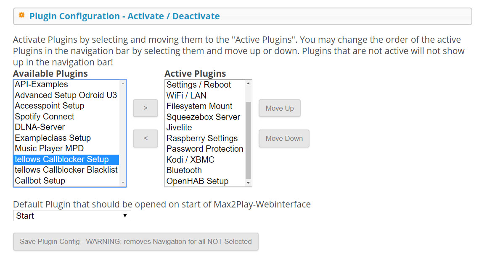Click Active Plugins list scroll-down arrow
487x259 pixels.
pos(248,183)
